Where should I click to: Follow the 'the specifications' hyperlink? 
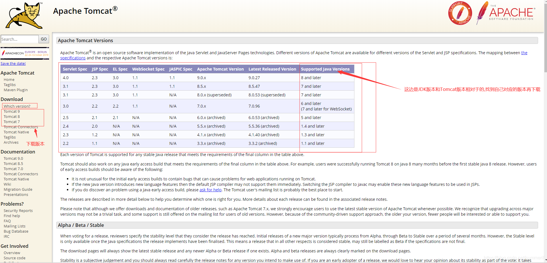(73, 58)
